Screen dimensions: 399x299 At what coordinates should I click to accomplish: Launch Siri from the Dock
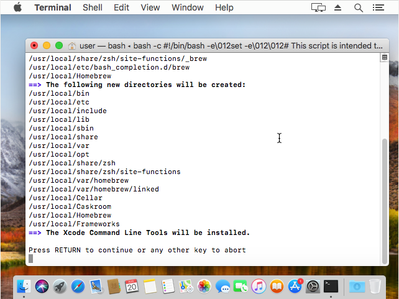[x=42, y=286]
